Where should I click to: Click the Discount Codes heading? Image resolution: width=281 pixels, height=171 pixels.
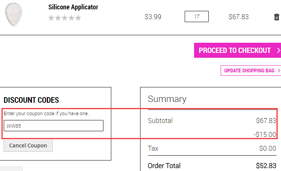click(x=31, y=100)
